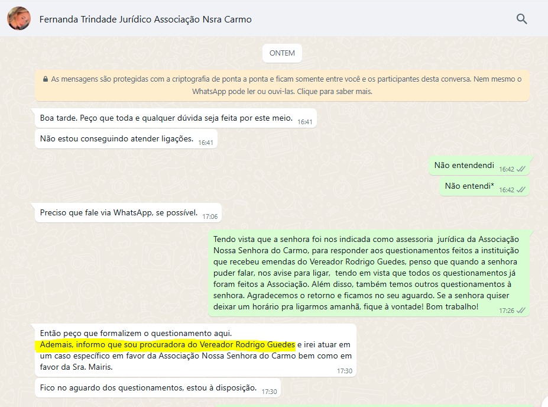Open encryption notice to learn more

[x=282, y=85]
